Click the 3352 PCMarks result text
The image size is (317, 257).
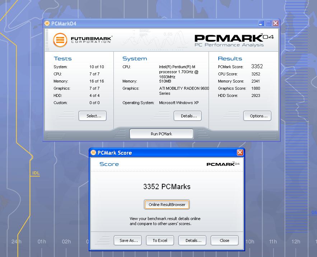pyautogui.click(x=167, y=186)
